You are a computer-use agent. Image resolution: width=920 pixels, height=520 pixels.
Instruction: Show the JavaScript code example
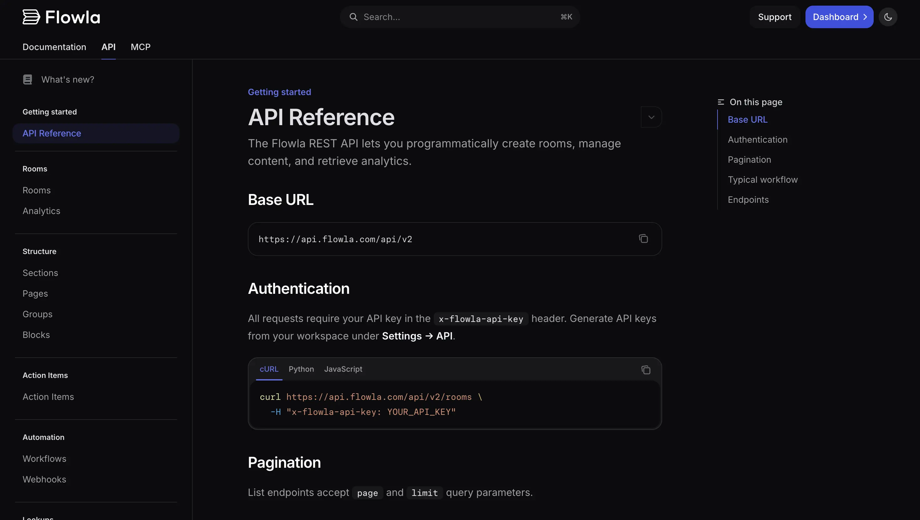343,369
